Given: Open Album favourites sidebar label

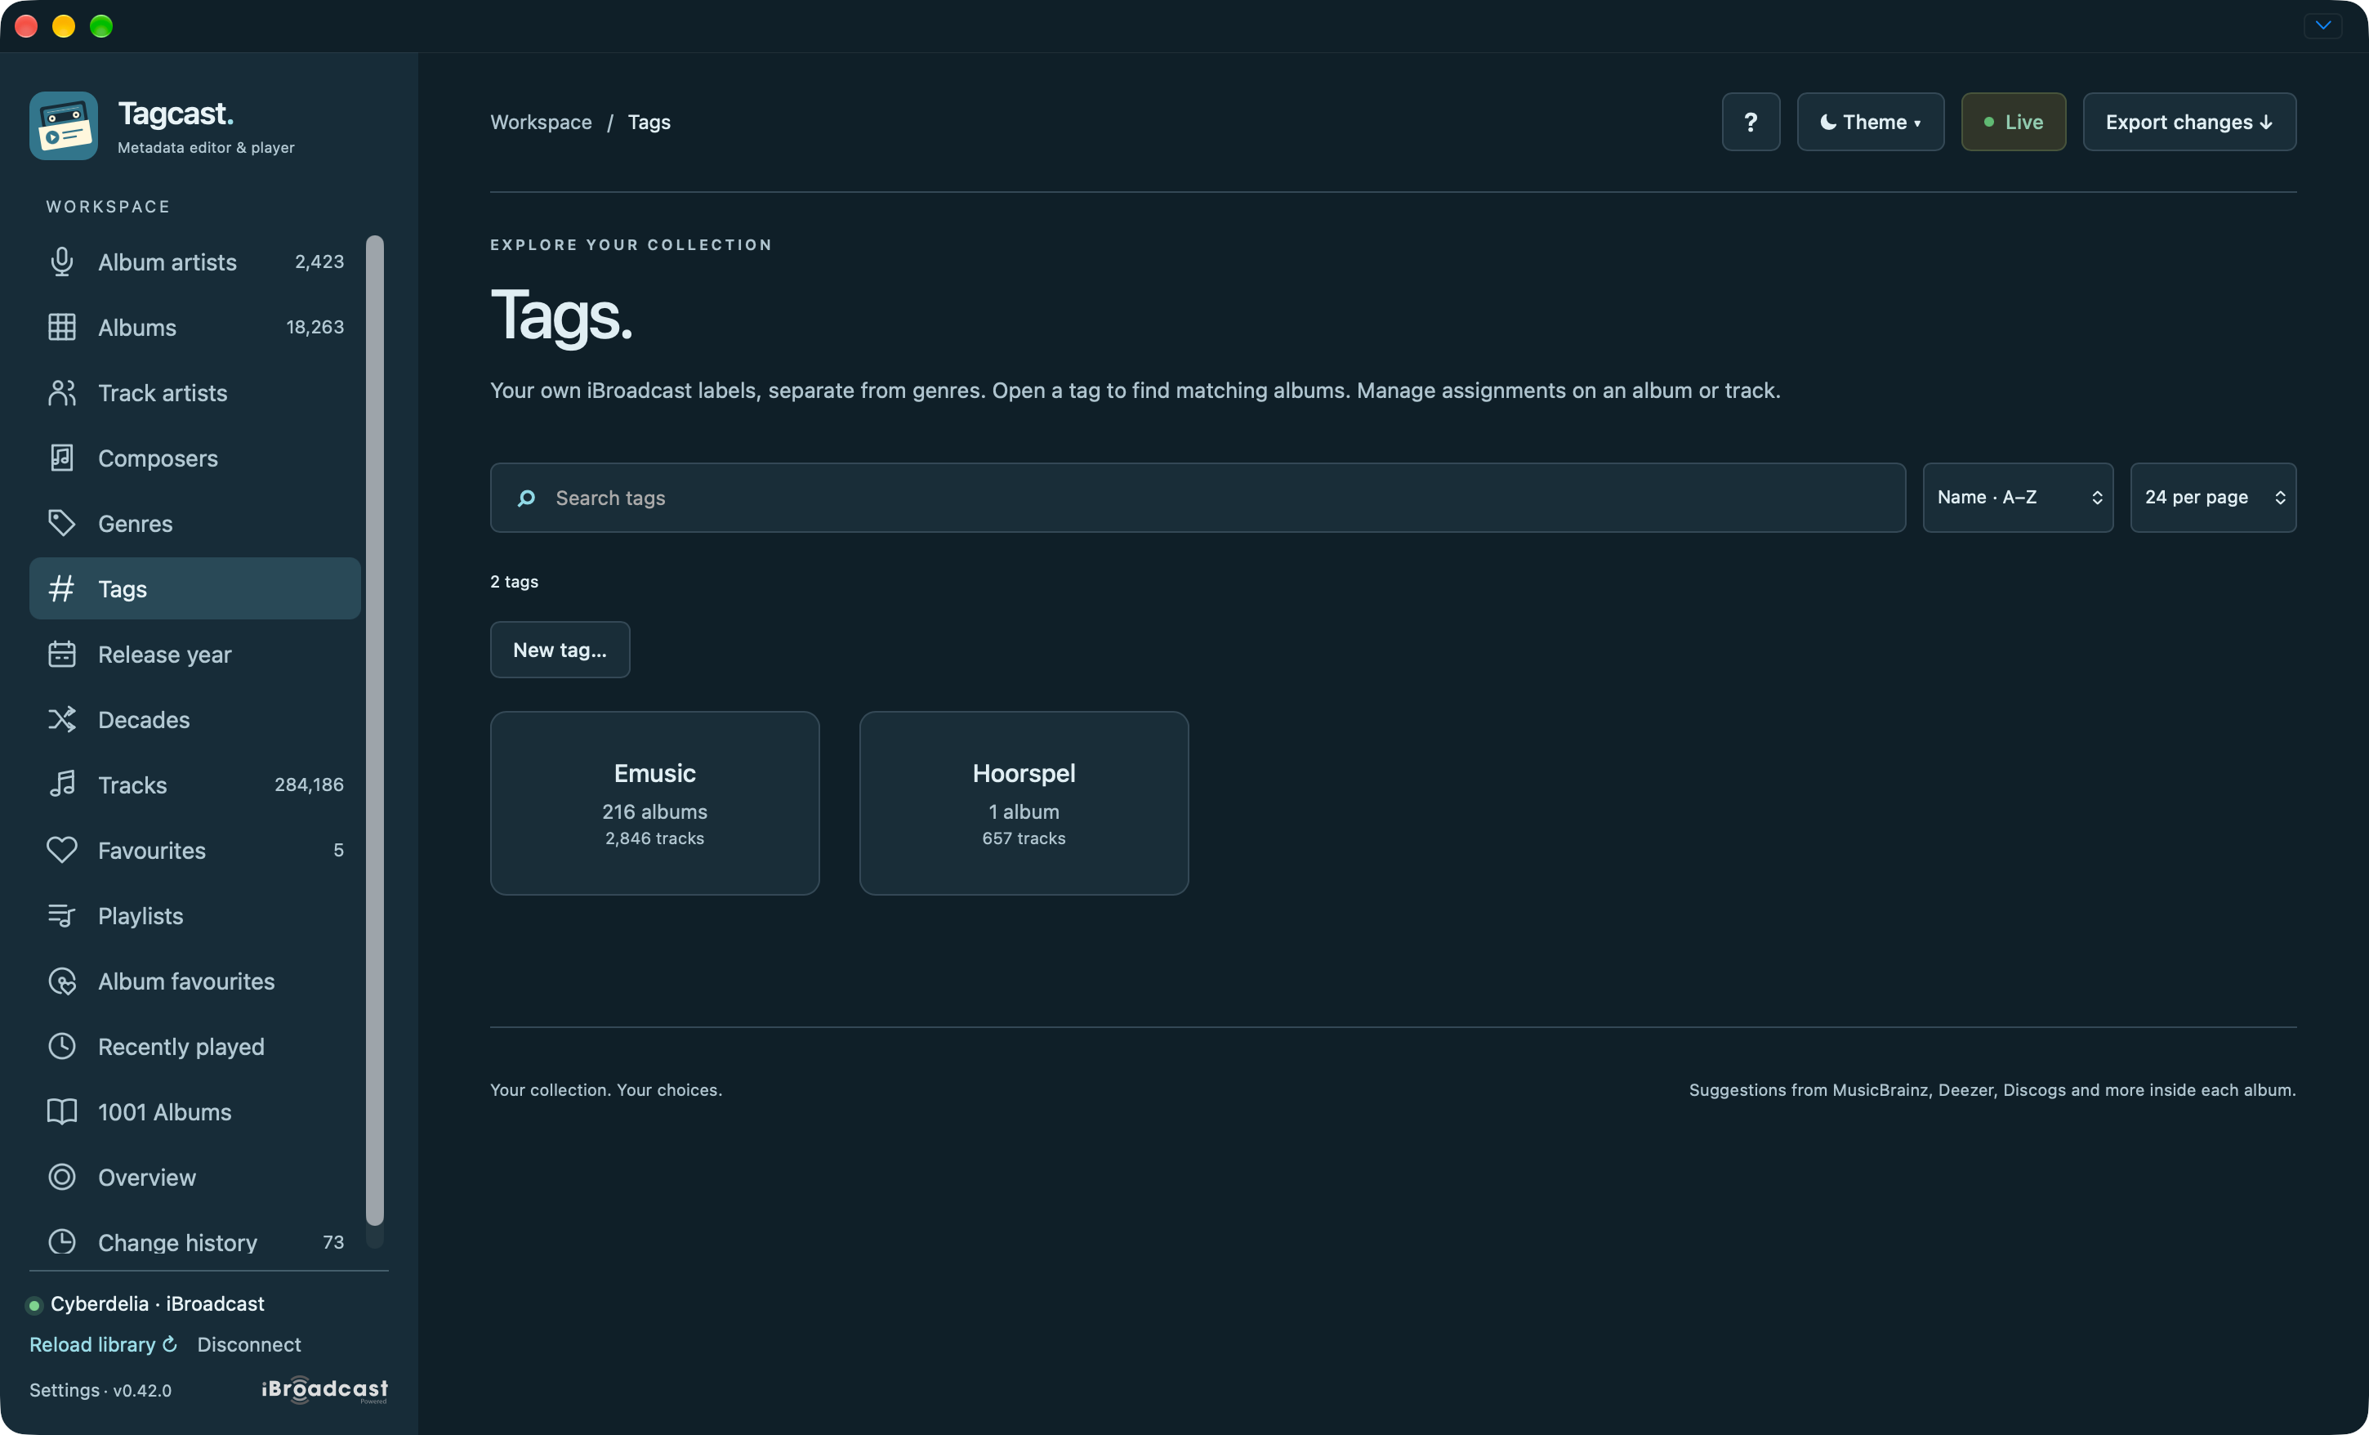Looking at the screenshot, I should (x=186, y=981).
